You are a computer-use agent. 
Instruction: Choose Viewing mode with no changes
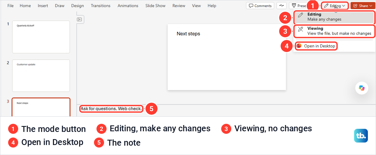[334, 31]
